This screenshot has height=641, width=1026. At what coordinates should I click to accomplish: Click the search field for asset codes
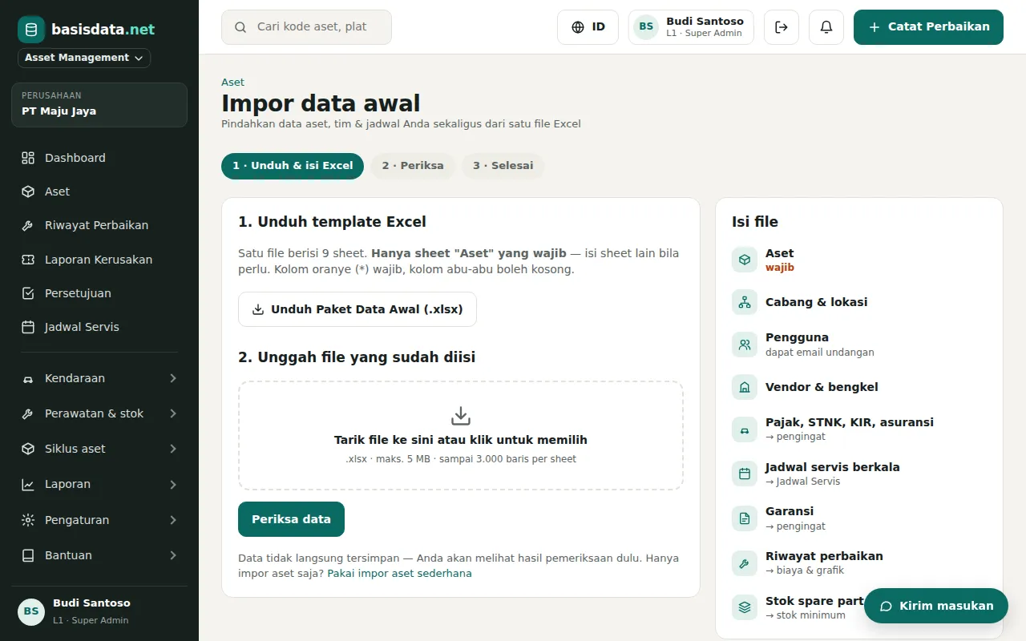(x=306, y=27)
